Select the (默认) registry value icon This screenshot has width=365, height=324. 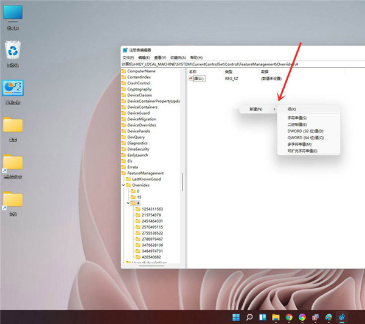tap(191, 78)
